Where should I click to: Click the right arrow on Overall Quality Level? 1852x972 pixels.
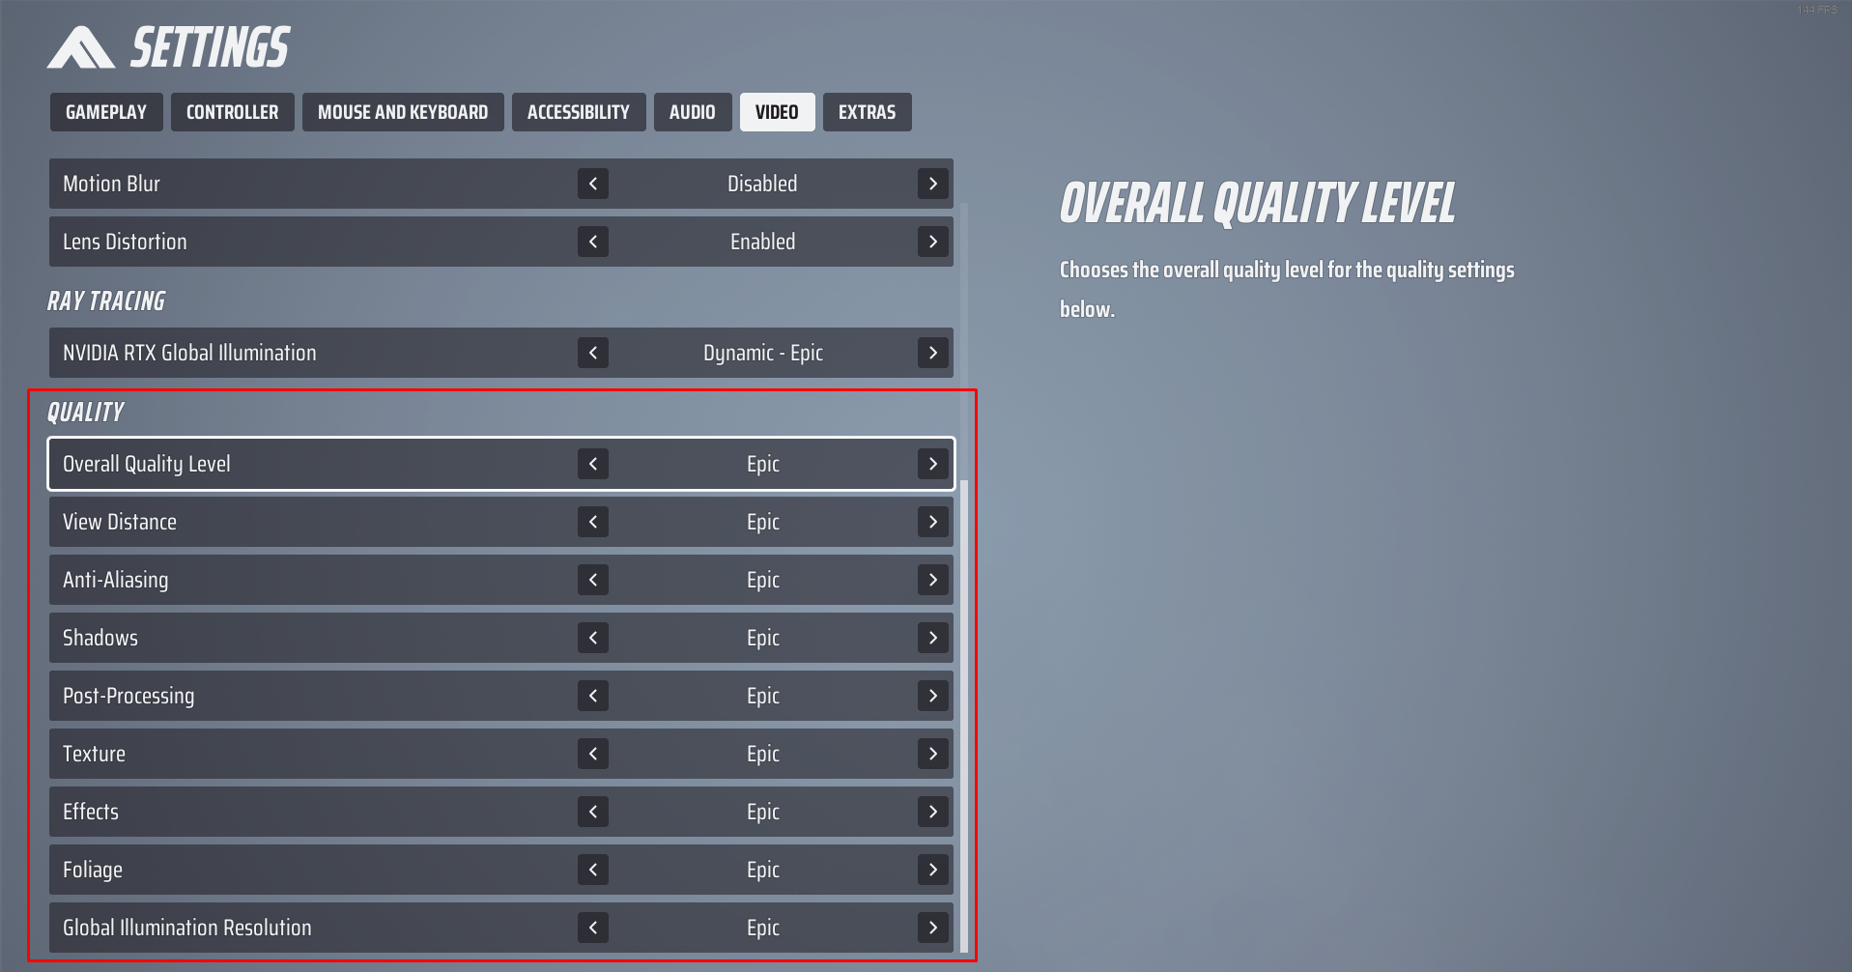tap(931, 464)
